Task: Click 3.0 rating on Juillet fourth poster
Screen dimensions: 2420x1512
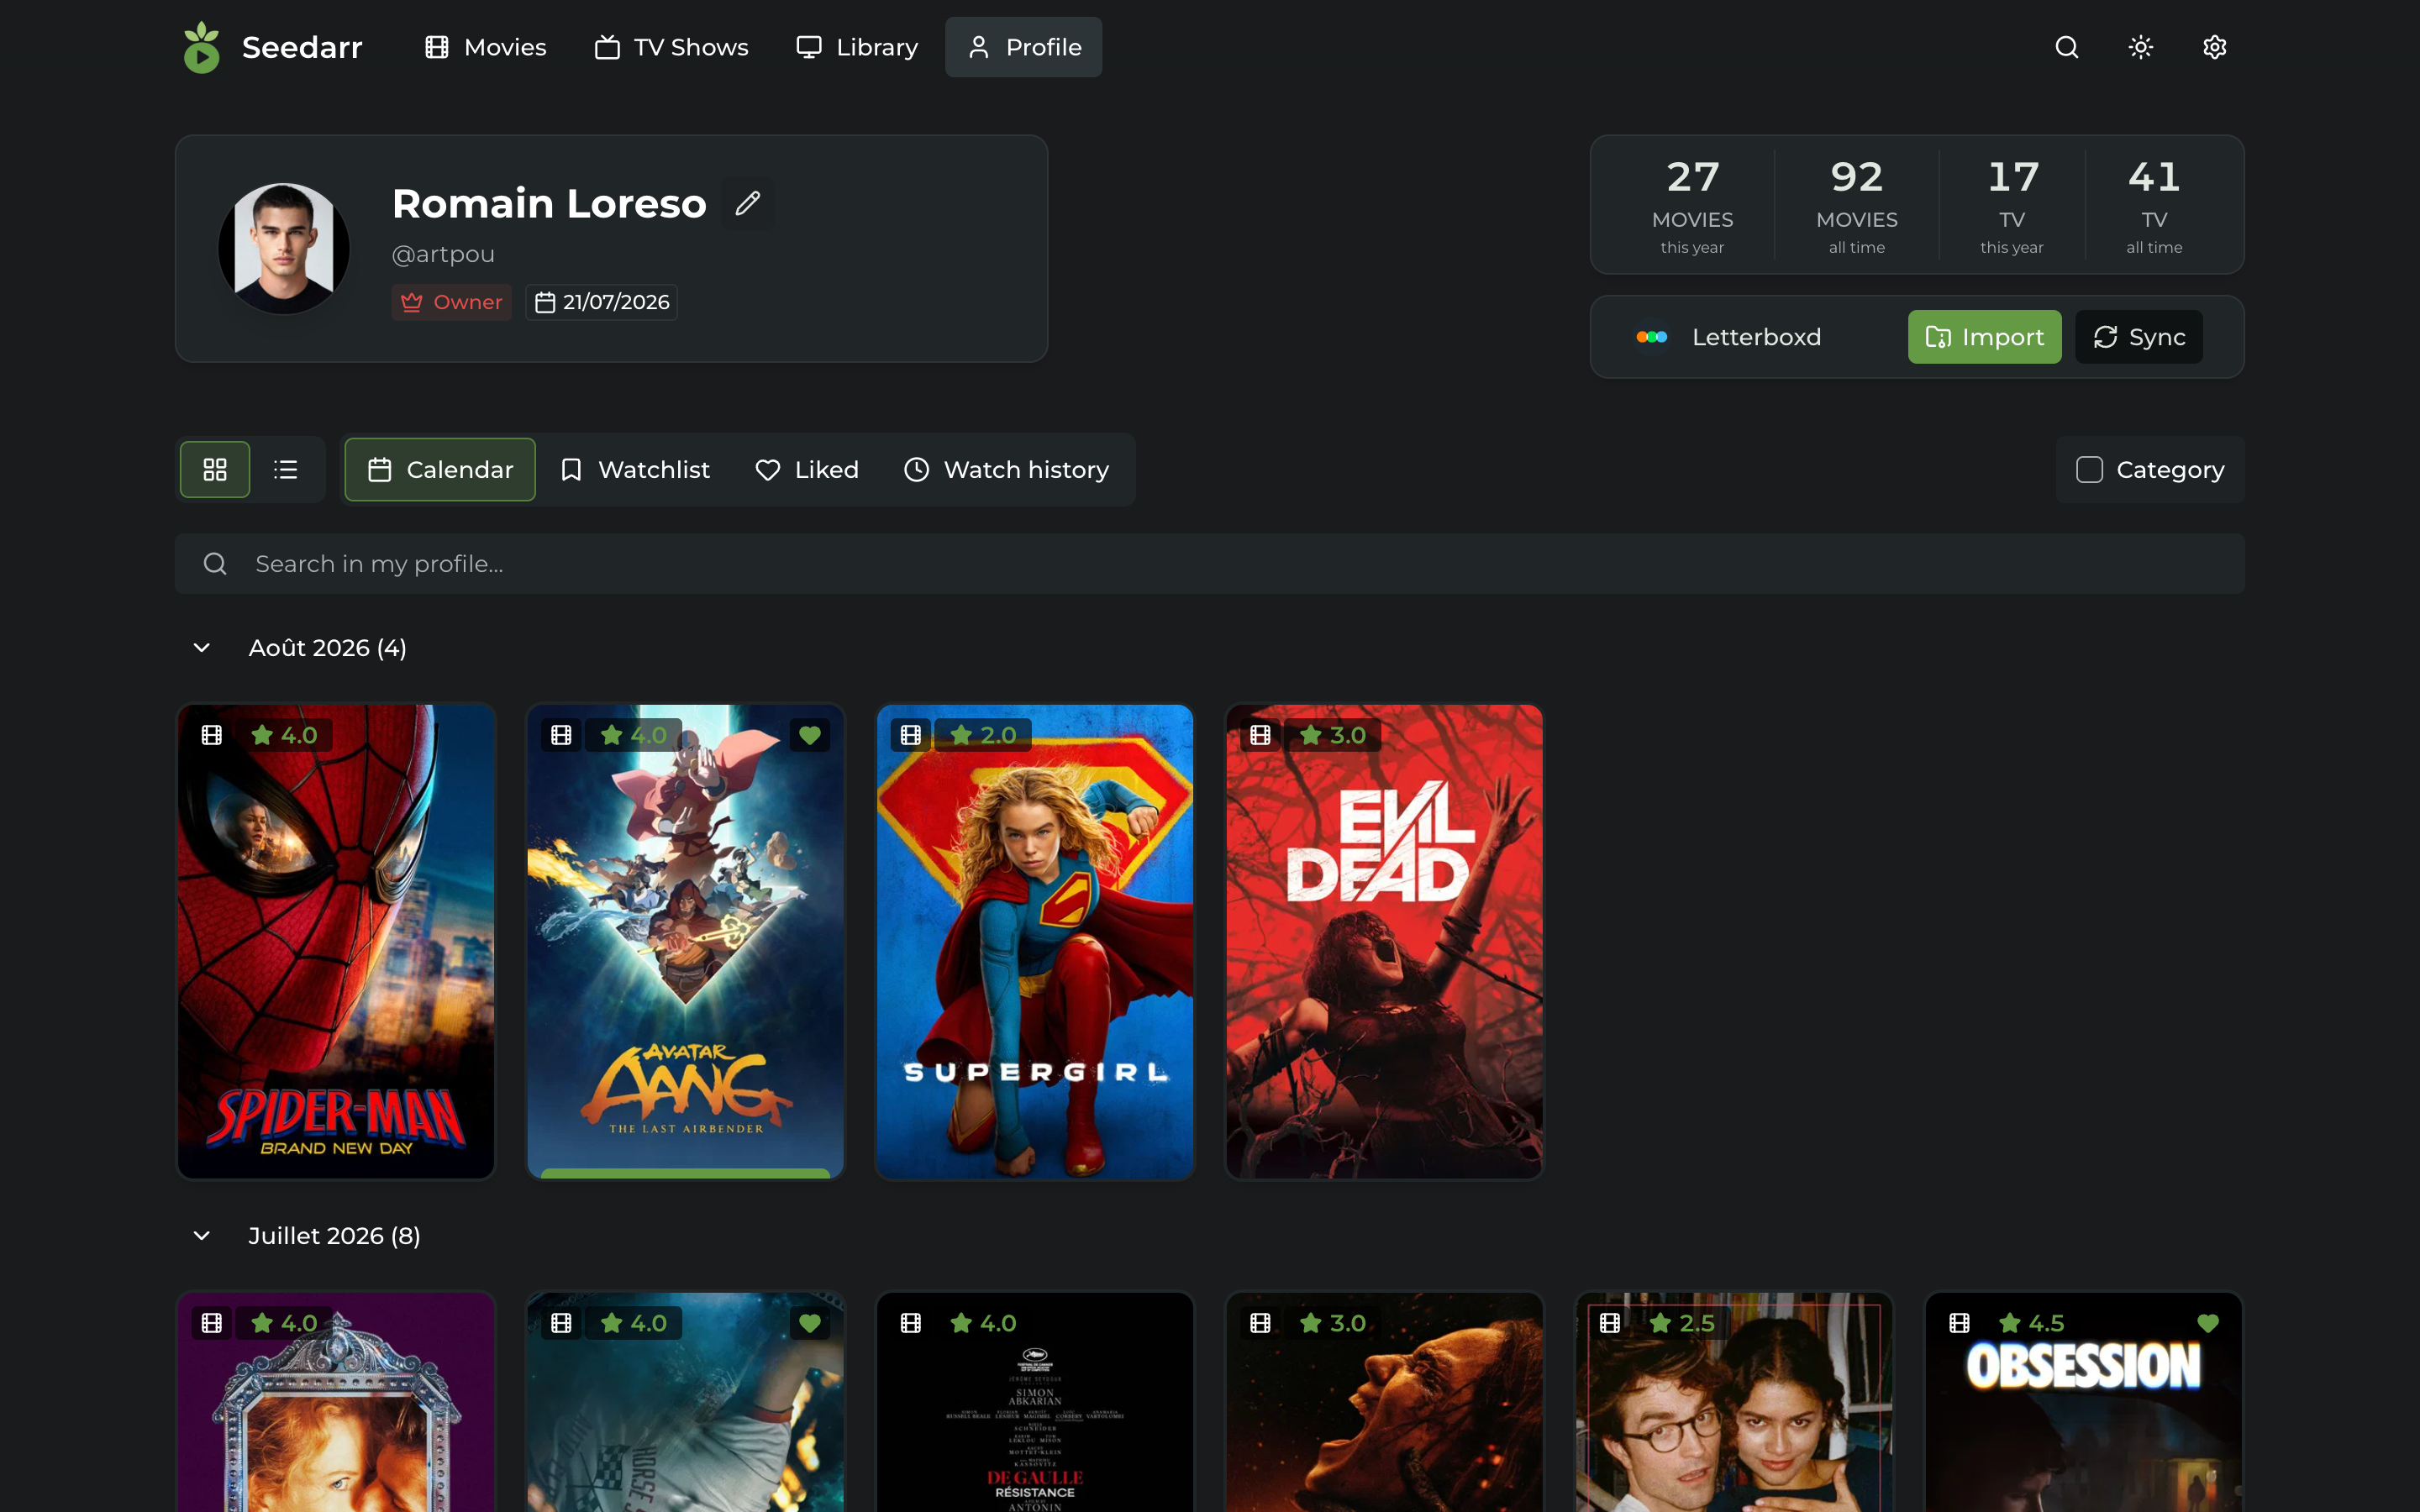Action: [1333, 1323]
